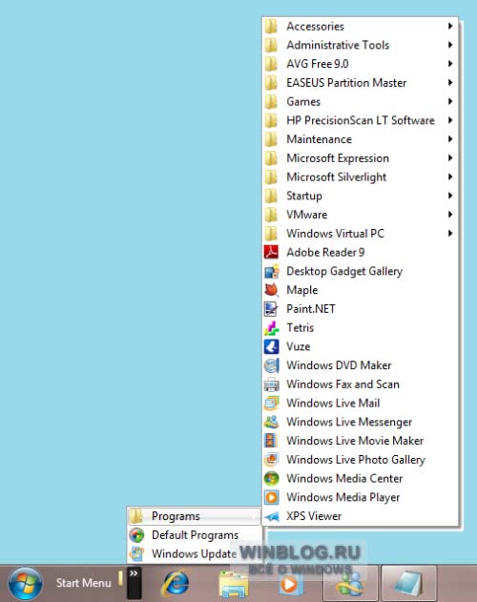The image size is (477, 602).
Task: Click the Startup folder icon
Action: 271,196
